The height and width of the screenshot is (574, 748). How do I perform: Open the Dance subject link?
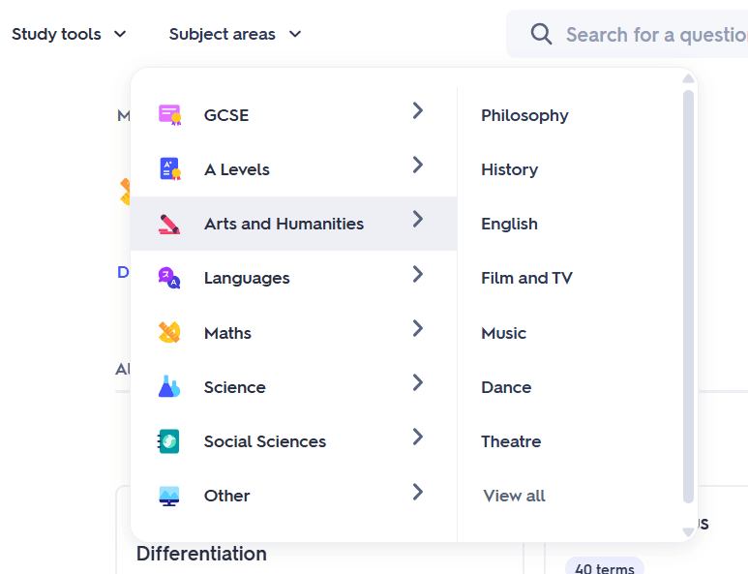(506, 387)
